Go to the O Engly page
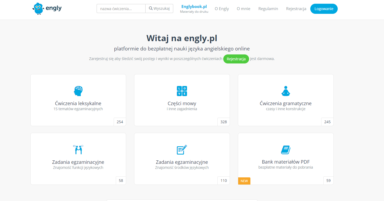 (x=222, y=9)
